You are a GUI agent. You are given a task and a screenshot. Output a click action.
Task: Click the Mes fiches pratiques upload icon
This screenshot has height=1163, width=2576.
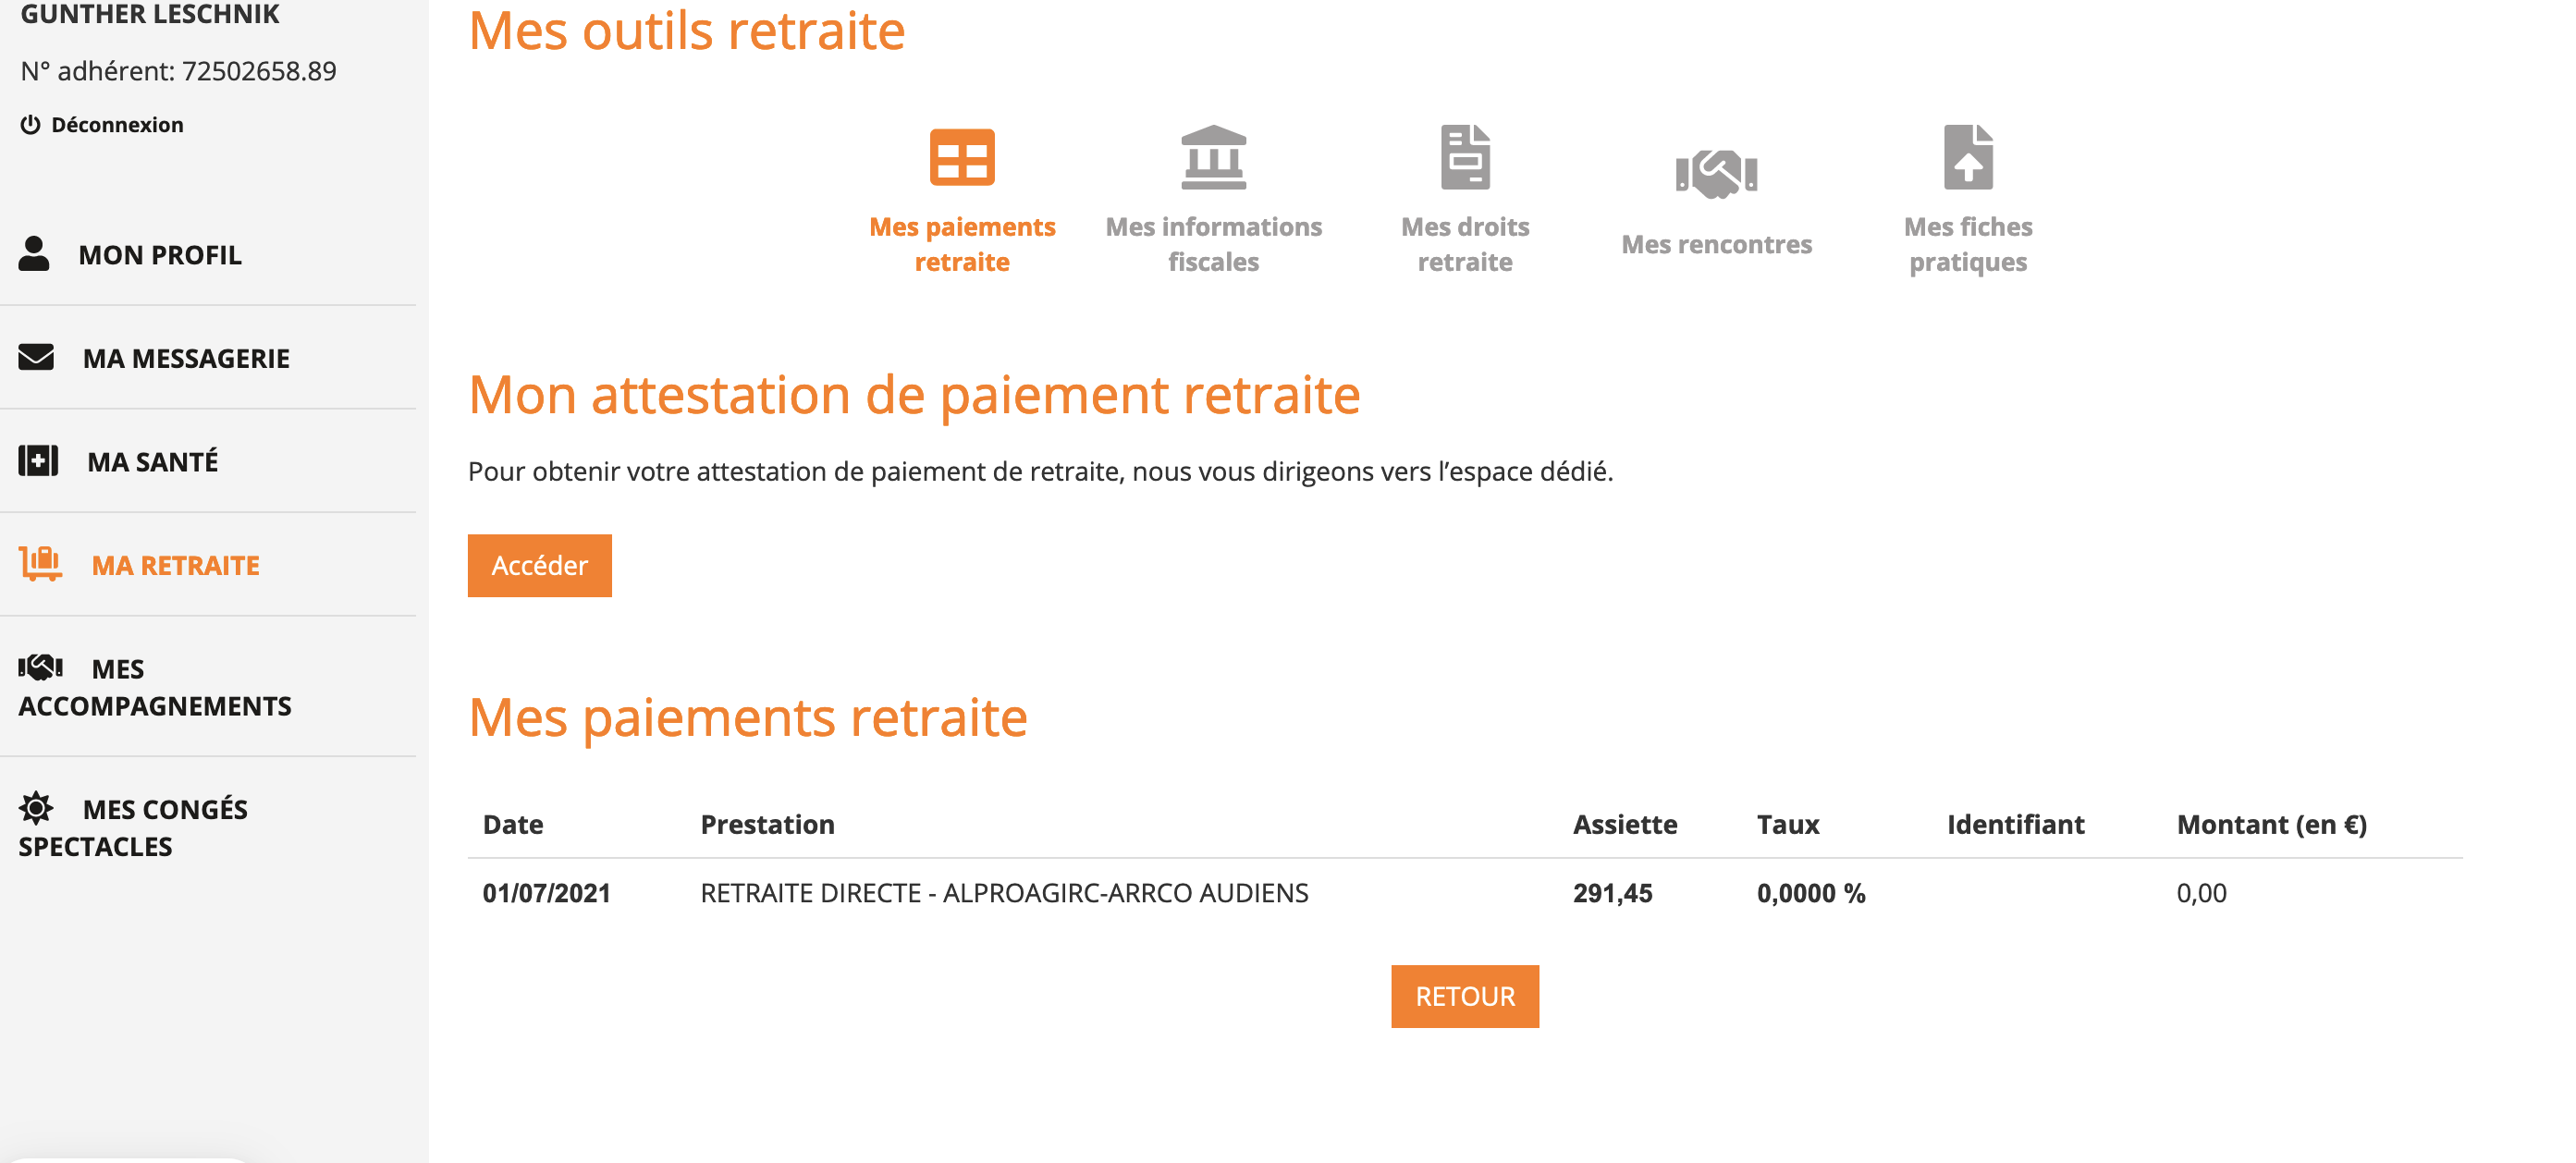click(1967, 157)
